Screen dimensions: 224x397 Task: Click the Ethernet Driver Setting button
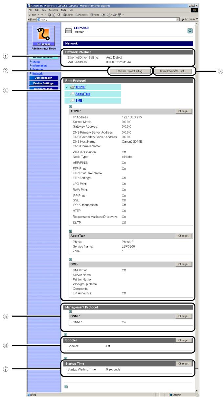[x=130, y=71]
